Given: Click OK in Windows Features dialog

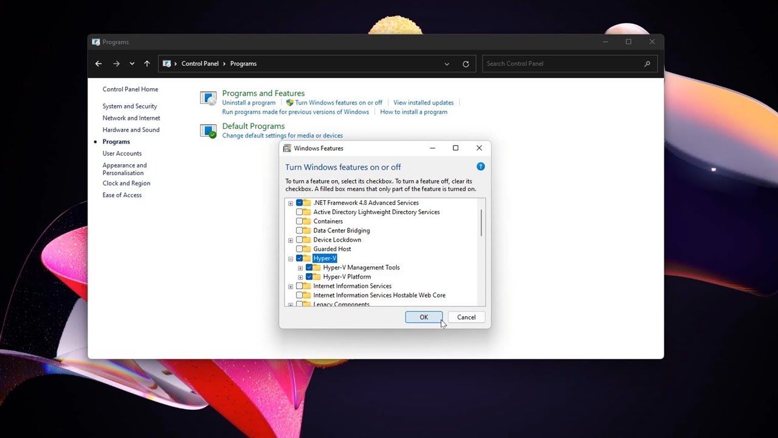Looking at the screenshot, I should (424, 317).
